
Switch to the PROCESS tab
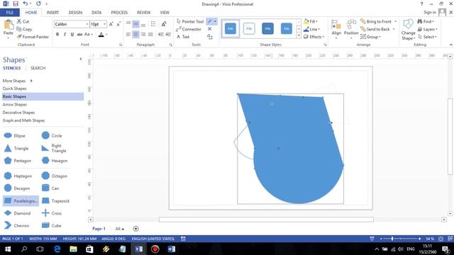click(x=119, y=13)
